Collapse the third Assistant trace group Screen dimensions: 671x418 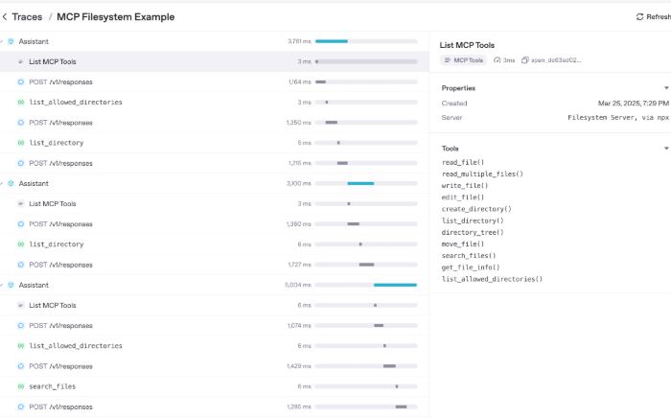(x=2, y=285)
